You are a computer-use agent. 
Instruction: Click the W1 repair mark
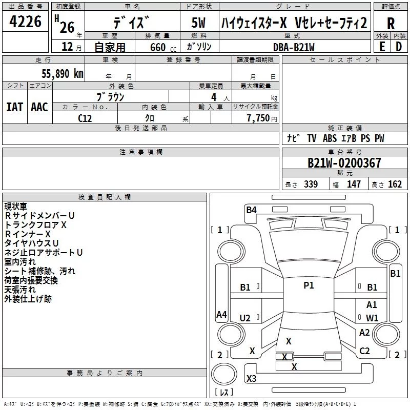tap(372, 318)
